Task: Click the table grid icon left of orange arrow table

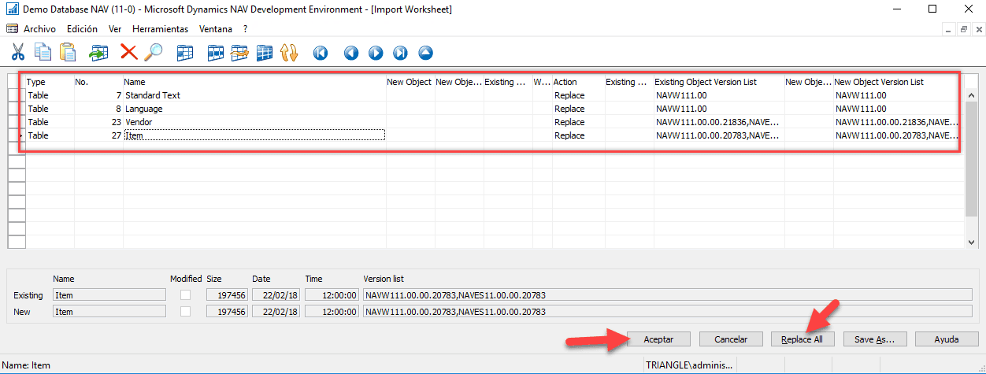Action: click(215, 53)
